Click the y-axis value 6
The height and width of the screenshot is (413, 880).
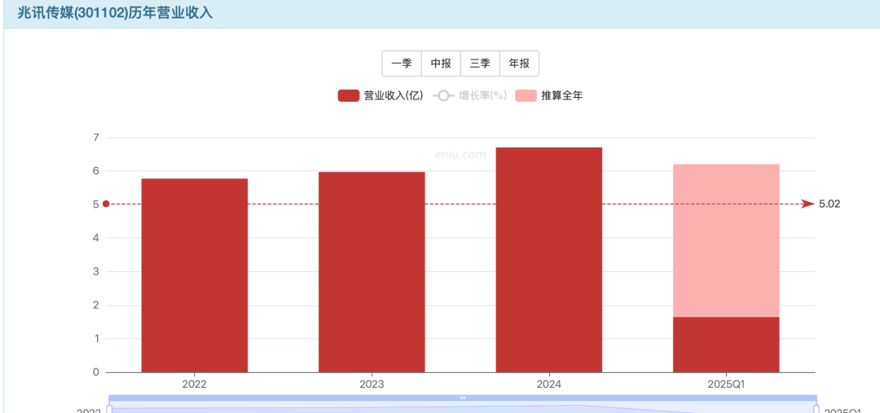pos(96,170)
